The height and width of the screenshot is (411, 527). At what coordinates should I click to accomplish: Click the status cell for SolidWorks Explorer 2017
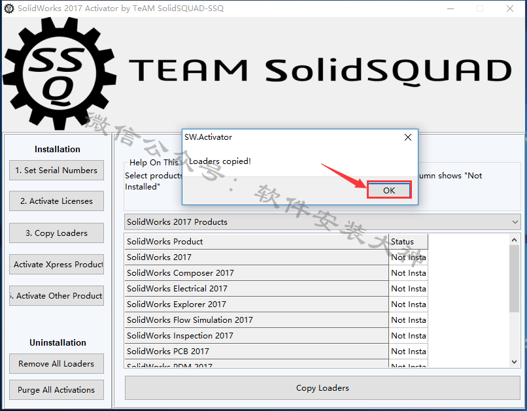tap(409, 304)
